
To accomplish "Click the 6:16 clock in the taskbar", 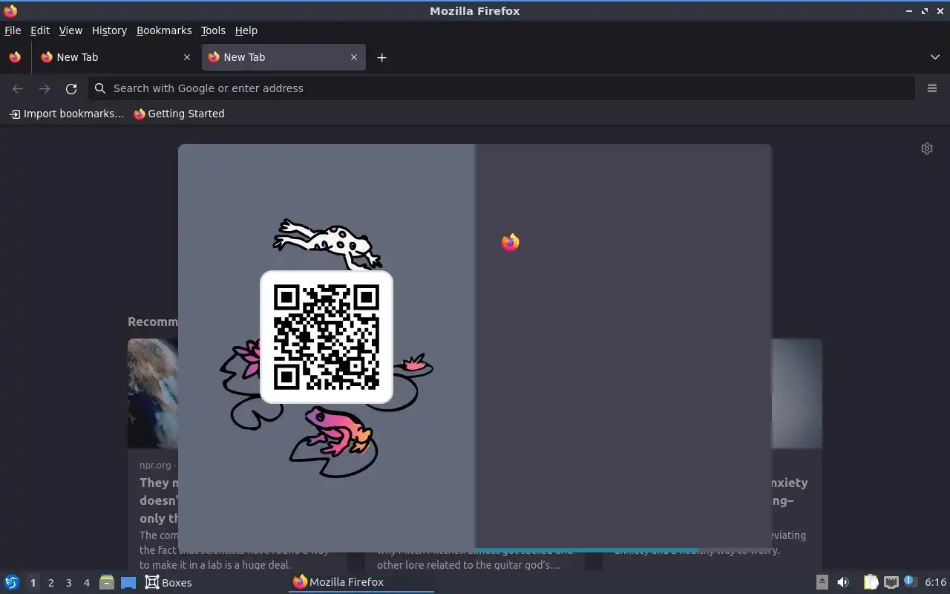I will (x=935, y=582).
